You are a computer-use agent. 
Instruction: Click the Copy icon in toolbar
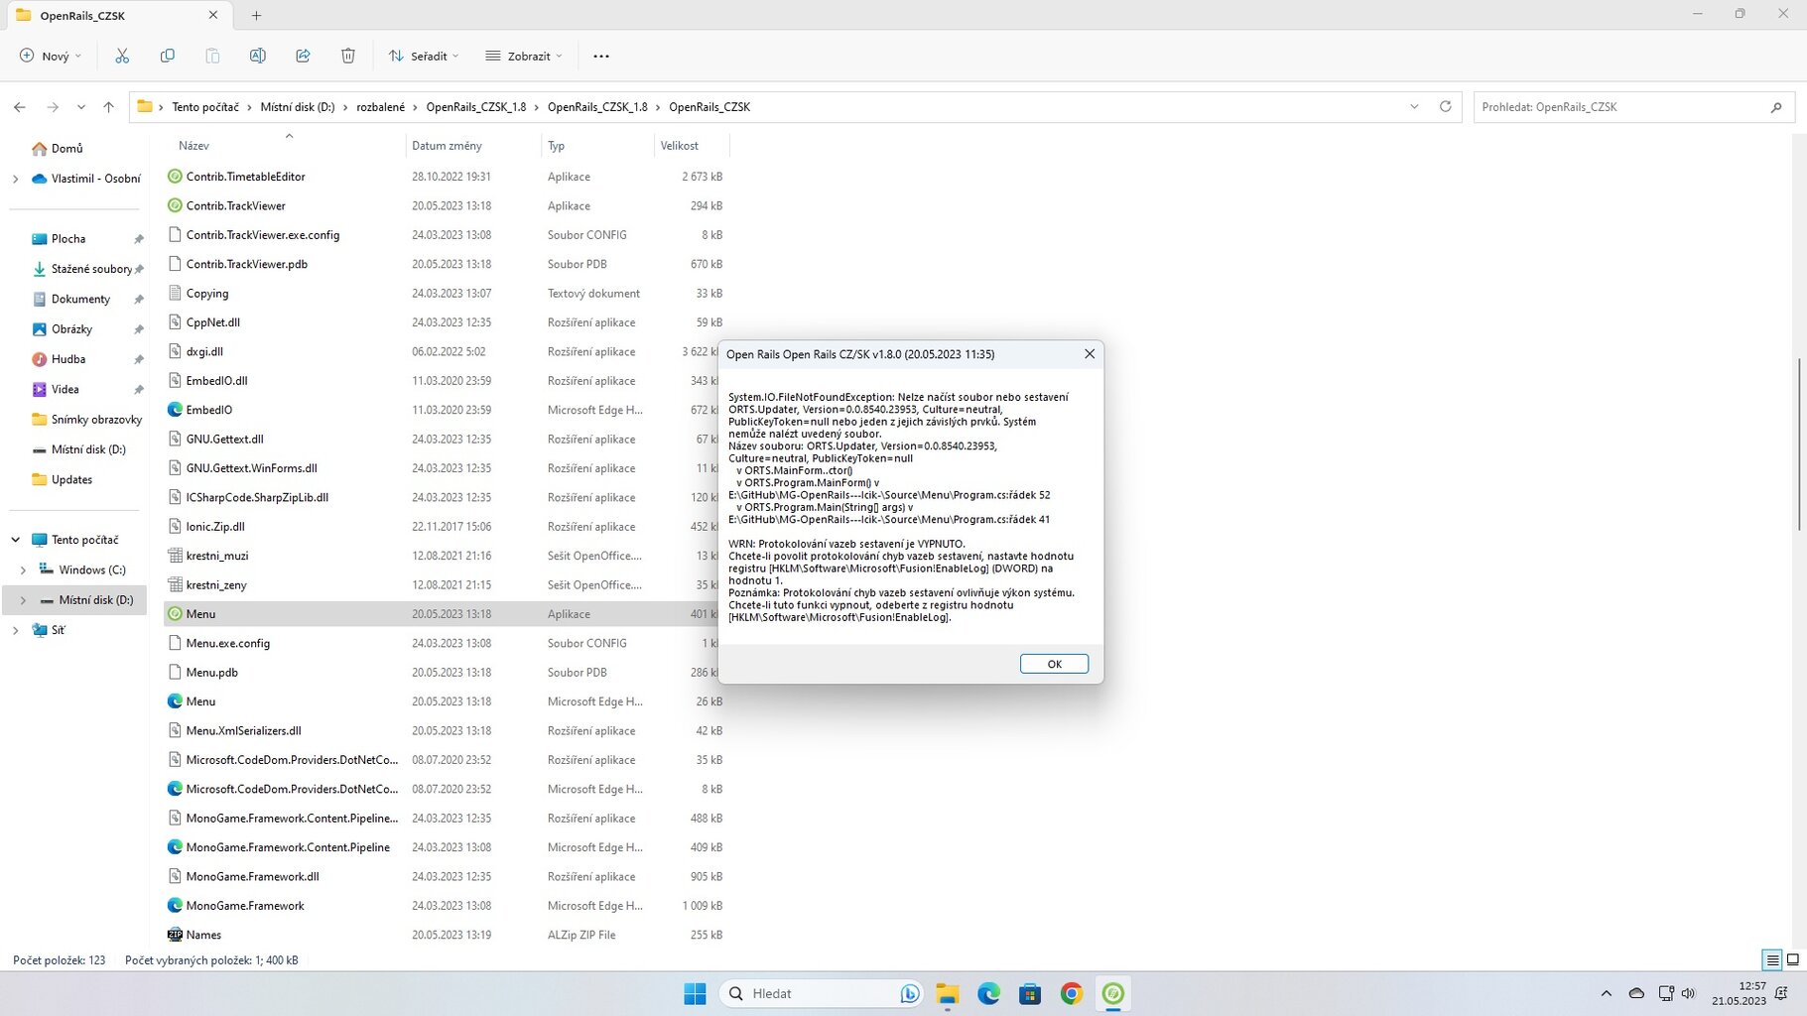tap(167, 56)
